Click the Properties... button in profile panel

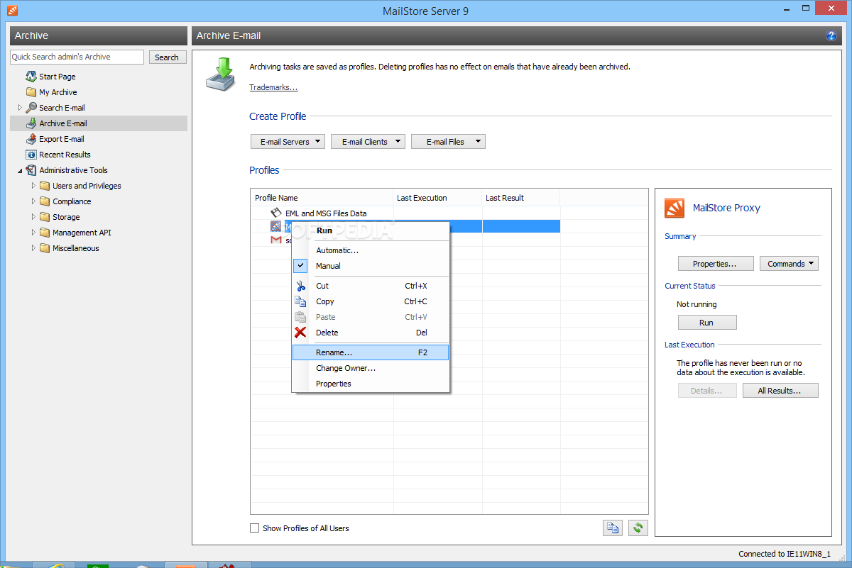[714, 264]
